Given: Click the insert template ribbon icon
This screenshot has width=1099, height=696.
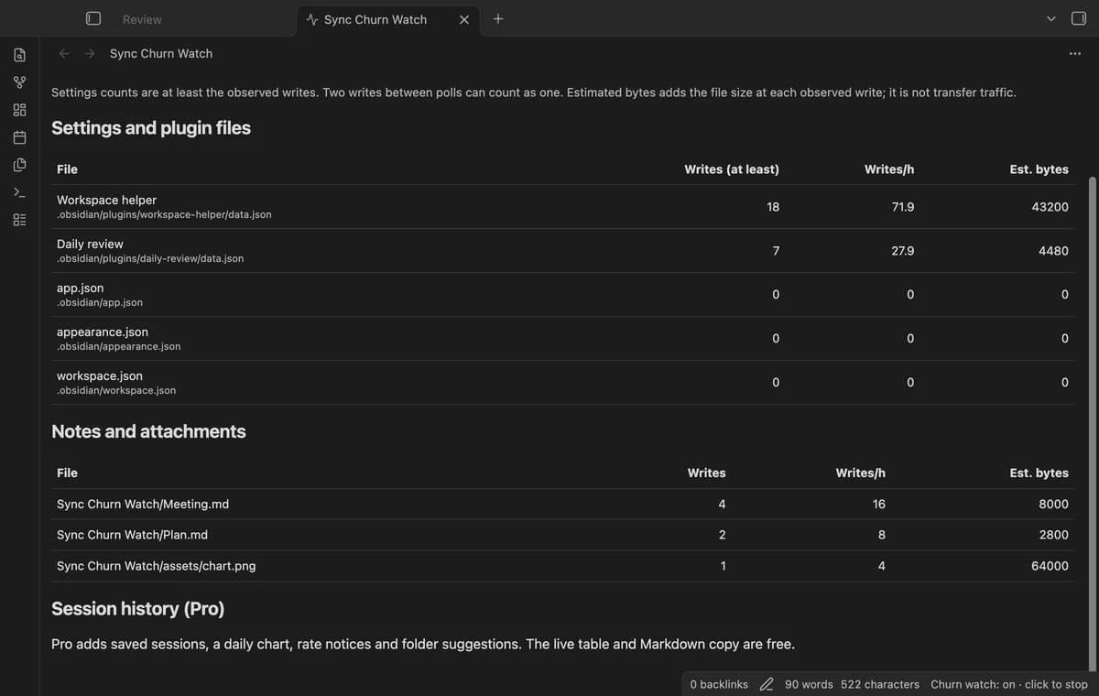Looking at the screenshot, I should (x=19, y=165).
